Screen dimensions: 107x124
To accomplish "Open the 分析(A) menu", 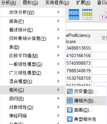I will click(x=9, y=3).
